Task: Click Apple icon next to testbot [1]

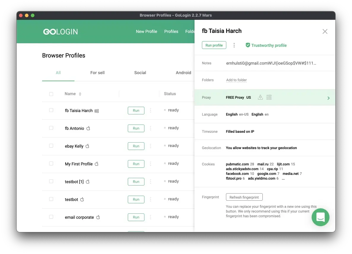Action: (87, 181)
